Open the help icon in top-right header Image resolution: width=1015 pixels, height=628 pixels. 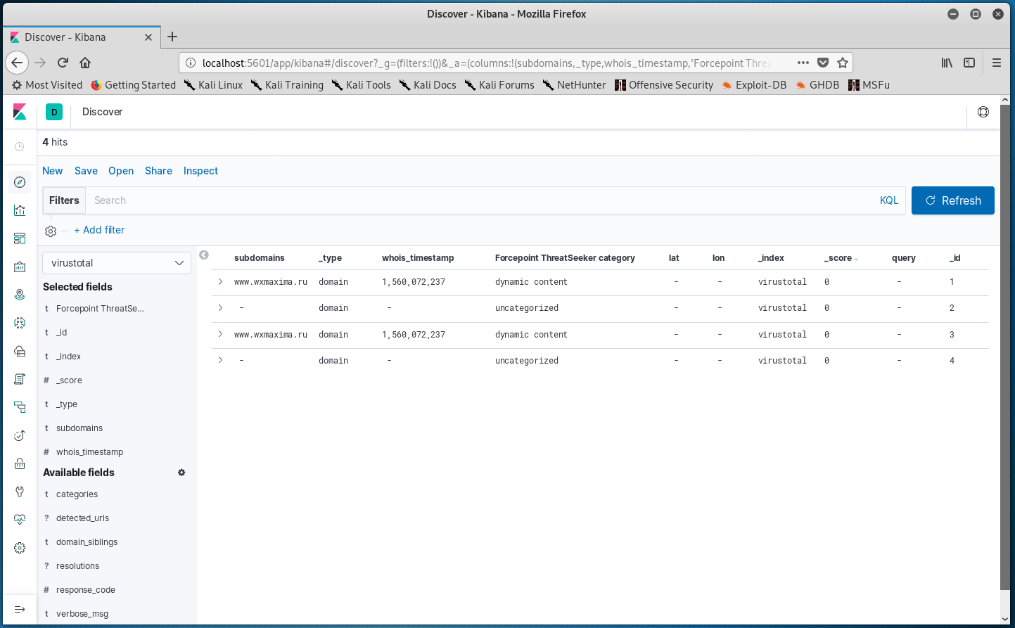tap(983, 112)
